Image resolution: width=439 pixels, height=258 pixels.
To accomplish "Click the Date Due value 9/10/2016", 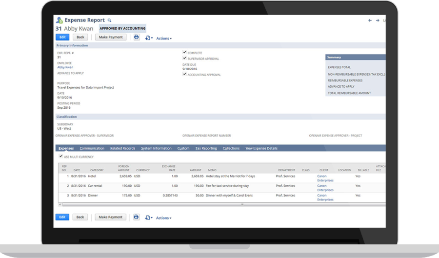I will pyautogui.click(x=190, y=69).
